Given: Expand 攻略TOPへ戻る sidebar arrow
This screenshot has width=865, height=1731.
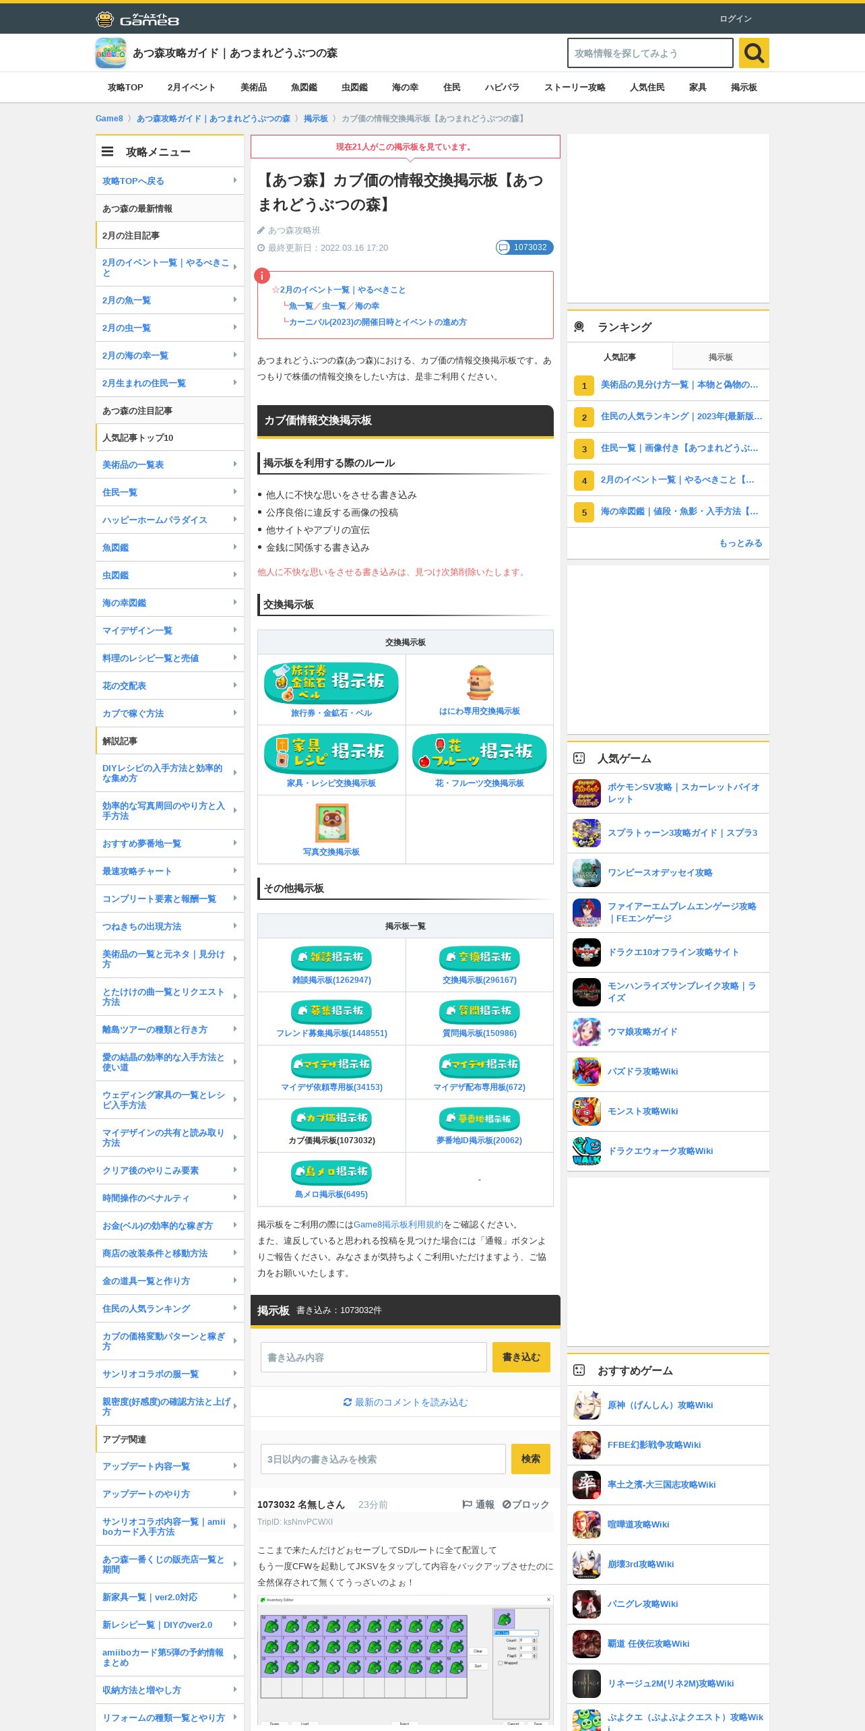Looking at the screenshot, I should point(235,180).
